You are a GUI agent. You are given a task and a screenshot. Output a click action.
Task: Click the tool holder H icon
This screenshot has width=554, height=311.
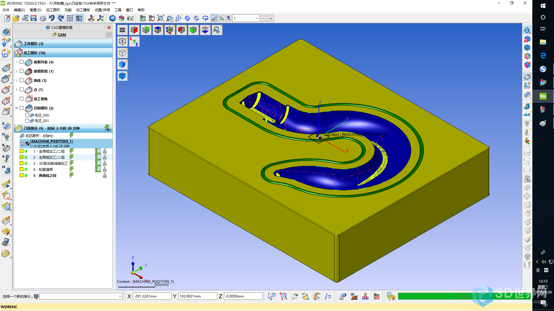pyautogui.click(x=6, y=137)
